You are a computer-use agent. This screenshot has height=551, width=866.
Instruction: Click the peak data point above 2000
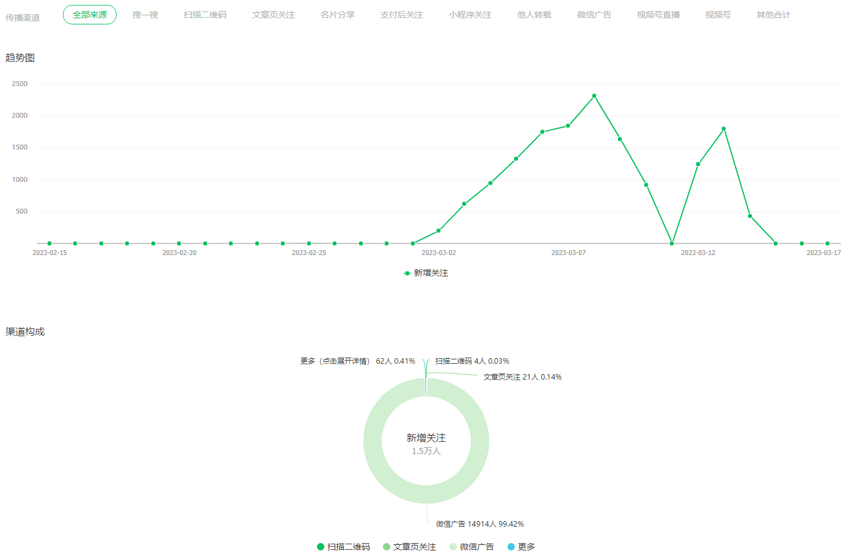594,96
